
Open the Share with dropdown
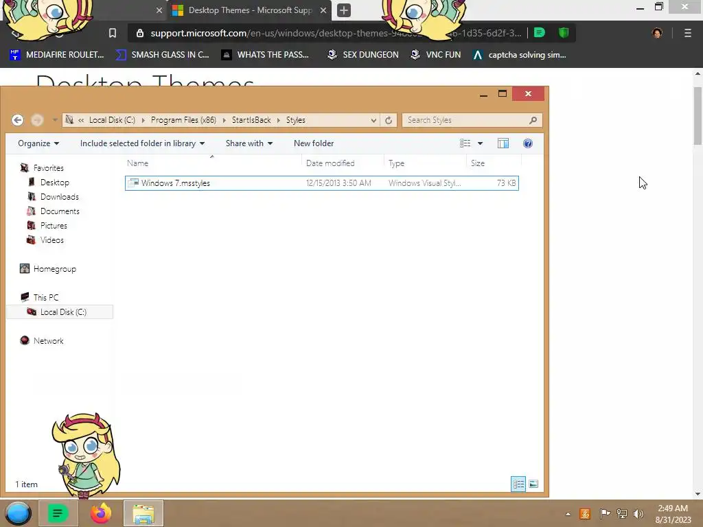click(249, 143)
